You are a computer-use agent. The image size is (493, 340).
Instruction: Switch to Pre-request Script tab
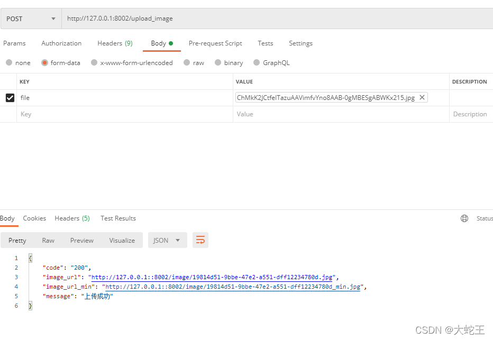coord(215,43)
